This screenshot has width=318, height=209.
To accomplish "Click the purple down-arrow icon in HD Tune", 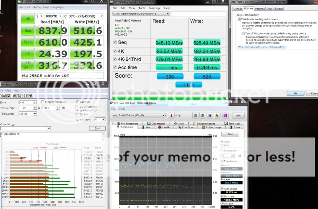I will (225, 115).
